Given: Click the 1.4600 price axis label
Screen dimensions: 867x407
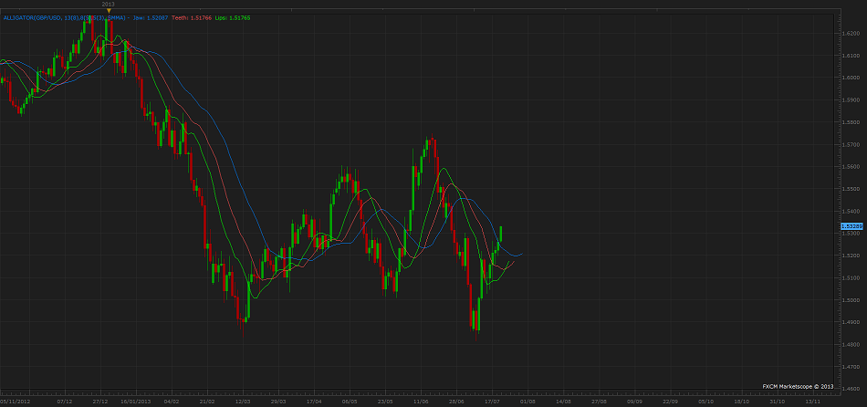Looking at the screenshot, I should [x=850, y=389].
